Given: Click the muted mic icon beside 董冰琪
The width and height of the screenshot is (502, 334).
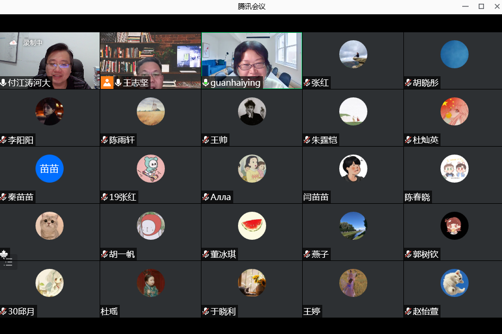Looking at the screenshot, I should pos(206,254).
